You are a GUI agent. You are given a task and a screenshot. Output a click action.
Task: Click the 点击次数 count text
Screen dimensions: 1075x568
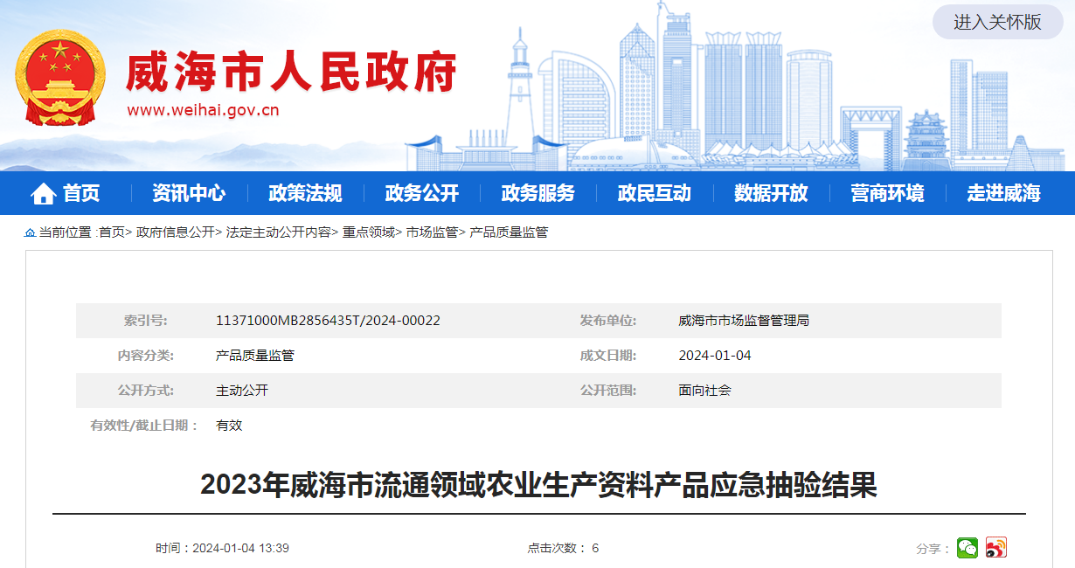point(563,548)
